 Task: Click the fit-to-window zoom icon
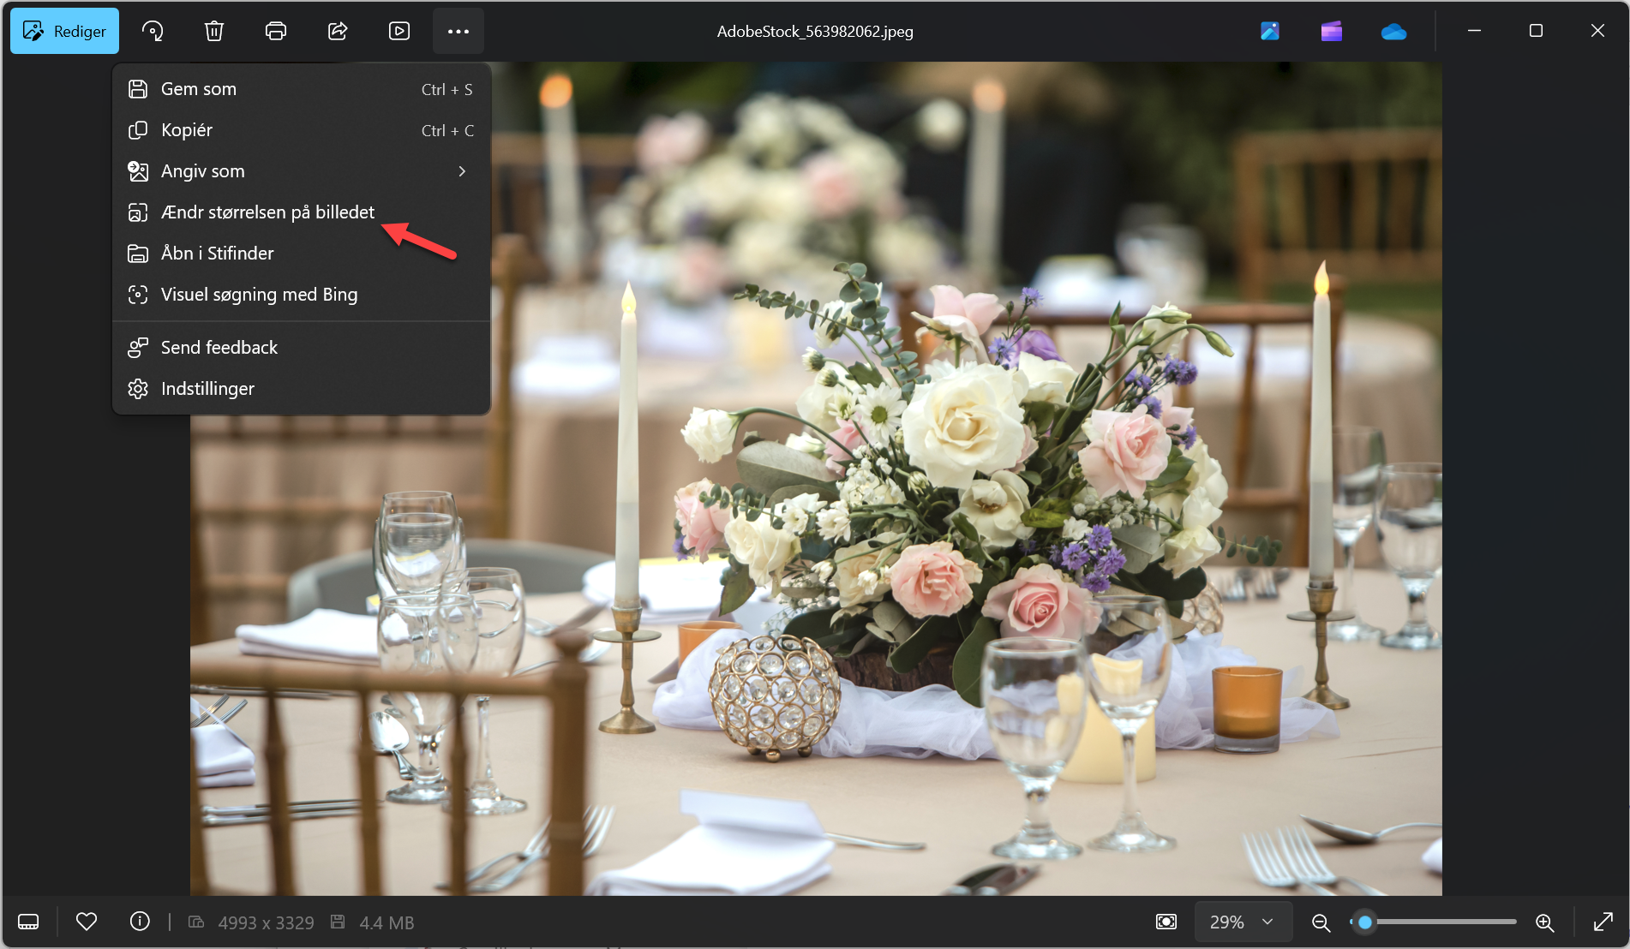[1166, 922]
